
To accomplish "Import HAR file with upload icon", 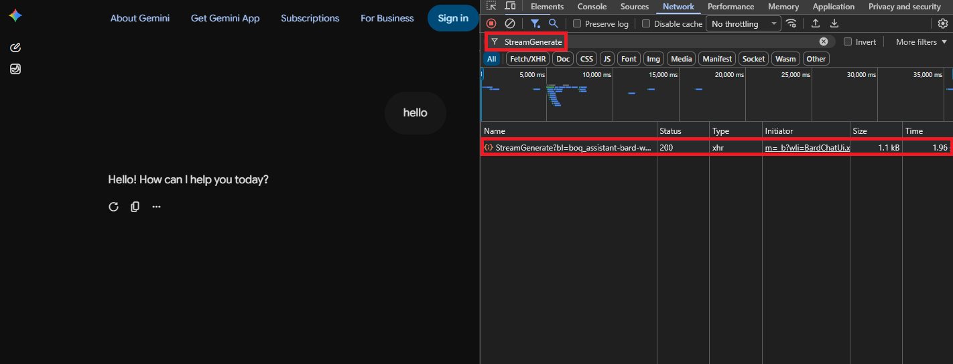I will click(816, 23).
